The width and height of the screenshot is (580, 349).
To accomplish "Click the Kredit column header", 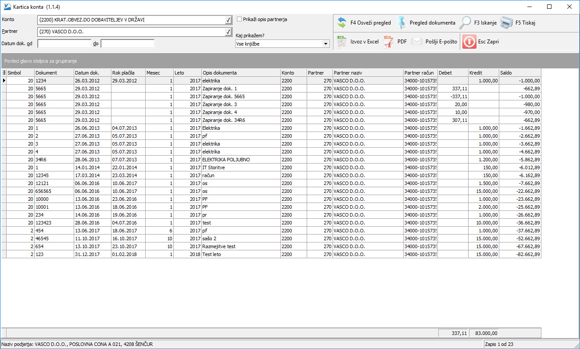I will [483, 73].
